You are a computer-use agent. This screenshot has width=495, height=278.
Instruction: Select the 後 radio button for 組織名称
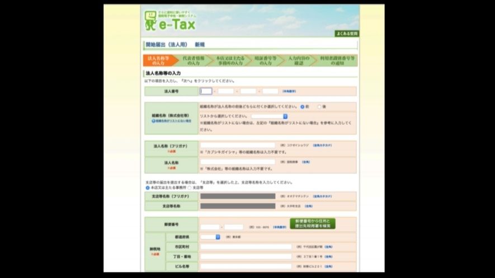point(319,106)
